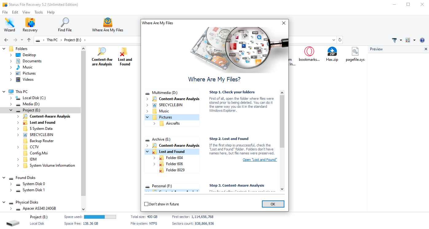Open the File menu
The width and height of the screenshot is (429, 229).
(5, 12)
